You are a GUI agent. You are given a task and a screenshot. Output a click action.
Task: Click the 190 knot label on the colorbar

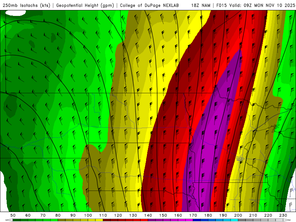click(x=223, y=215)
